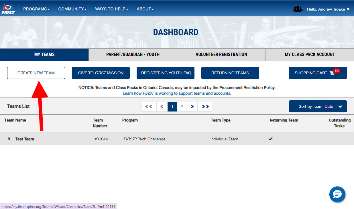Click the Test Team name

coord(25,139)
